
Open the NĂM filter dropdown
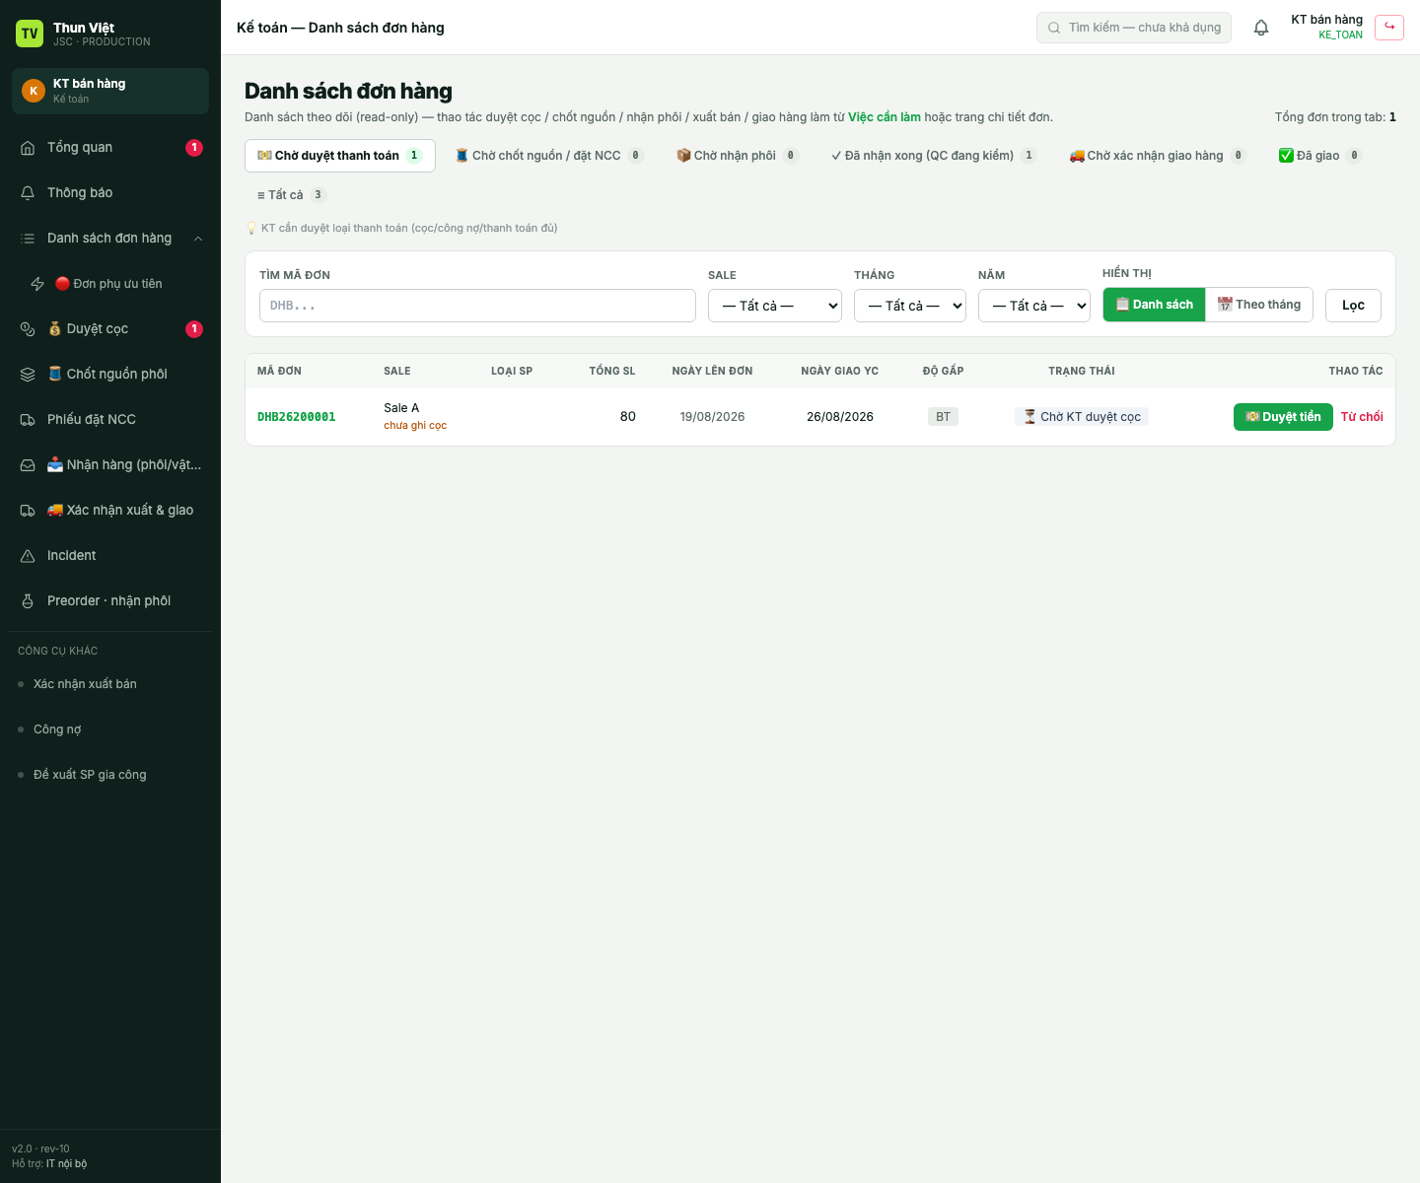(1034, 306)
